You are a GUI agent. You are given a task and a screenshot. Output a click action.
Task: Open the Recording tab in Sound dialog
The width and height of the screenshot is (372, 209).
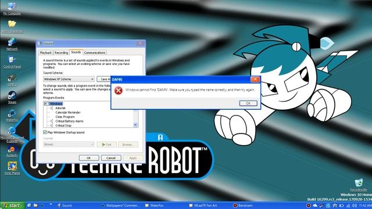tap(61, 53)
